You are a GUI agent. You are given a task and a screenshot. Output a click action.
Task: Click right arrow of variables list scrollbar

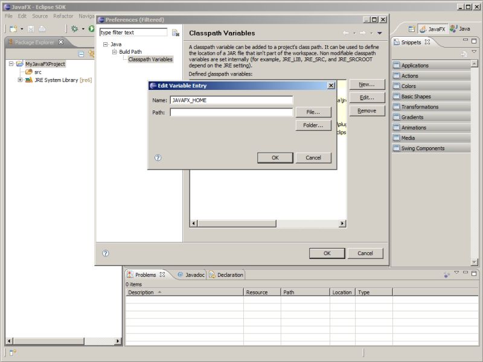tap(342, 223)
